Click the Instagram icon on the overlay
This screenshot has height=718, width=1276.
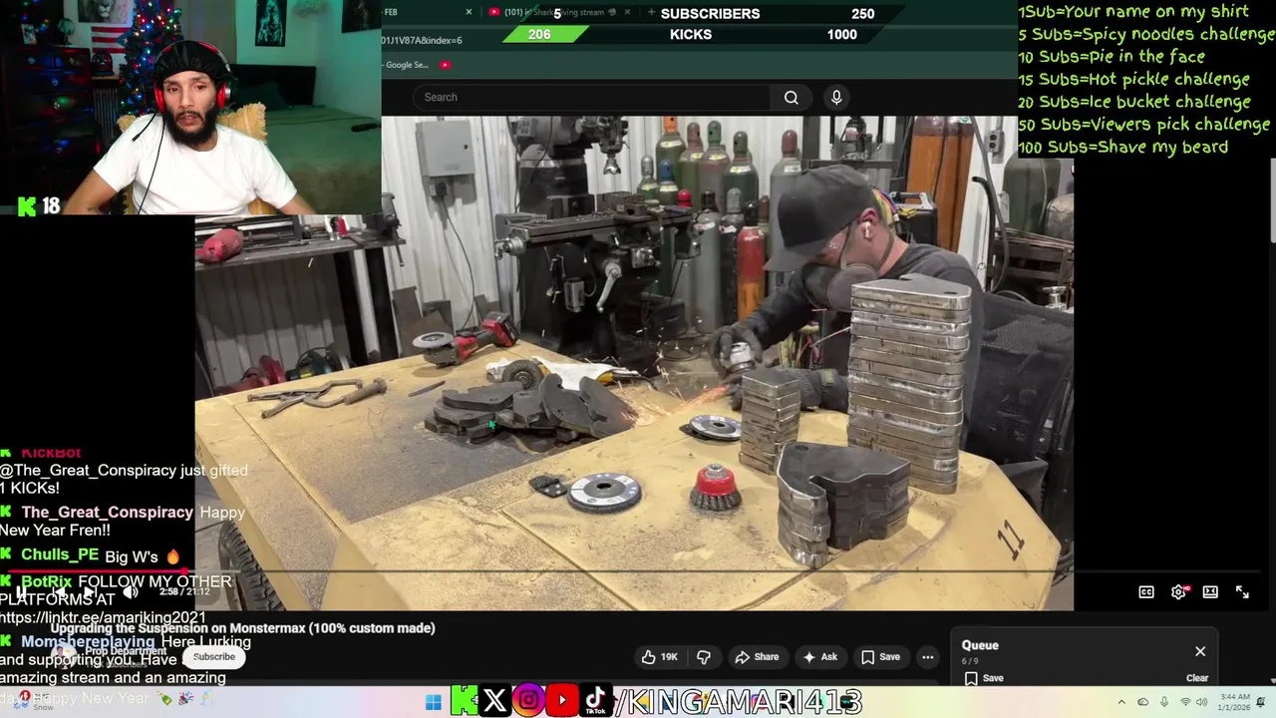click(528, 701)
